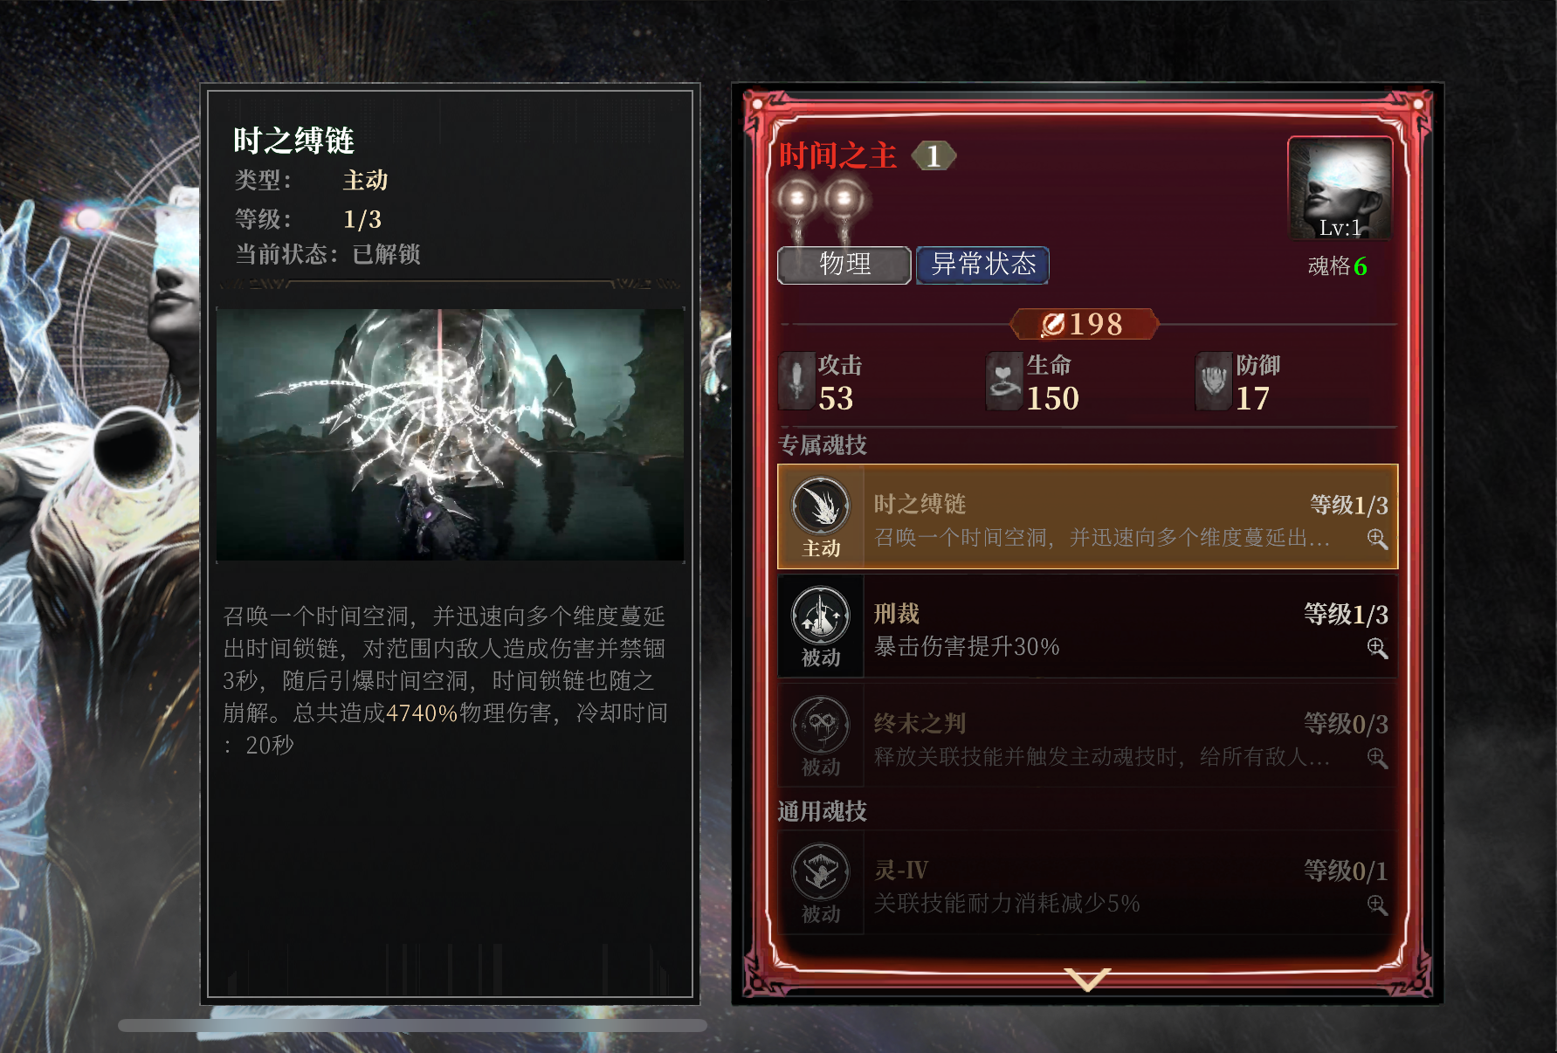Click the attack stat sword icon
Screen dimensions: 1557x1053
click(796, 381)
